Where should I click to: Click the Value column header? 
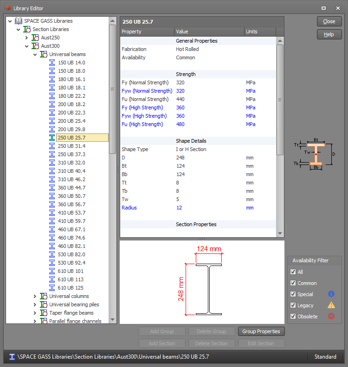(x=209, y=32)
